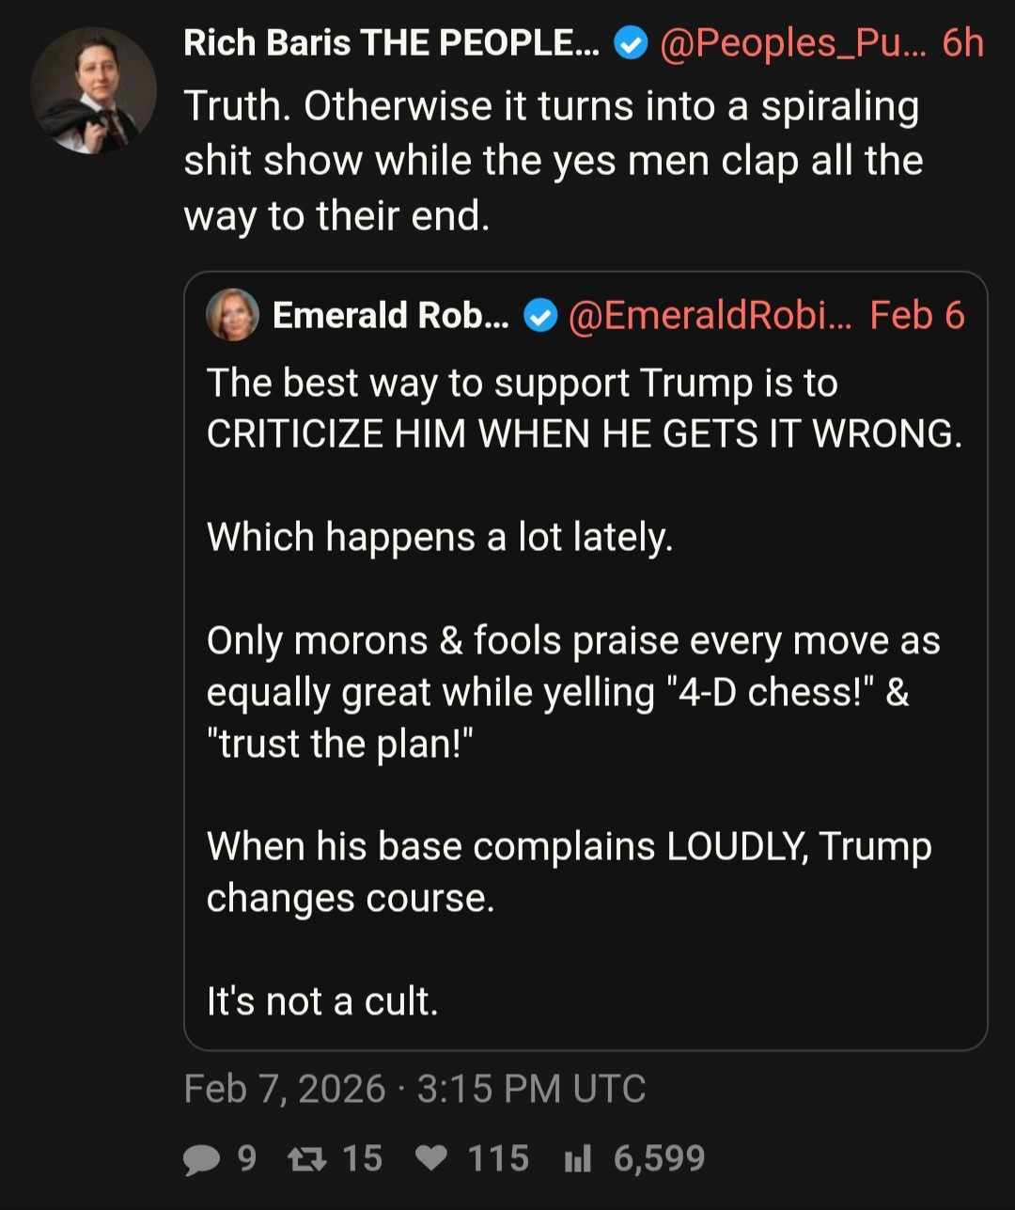Click the retweet arrows icon
1015x1210 pixels.
(x=305, y=1159)
